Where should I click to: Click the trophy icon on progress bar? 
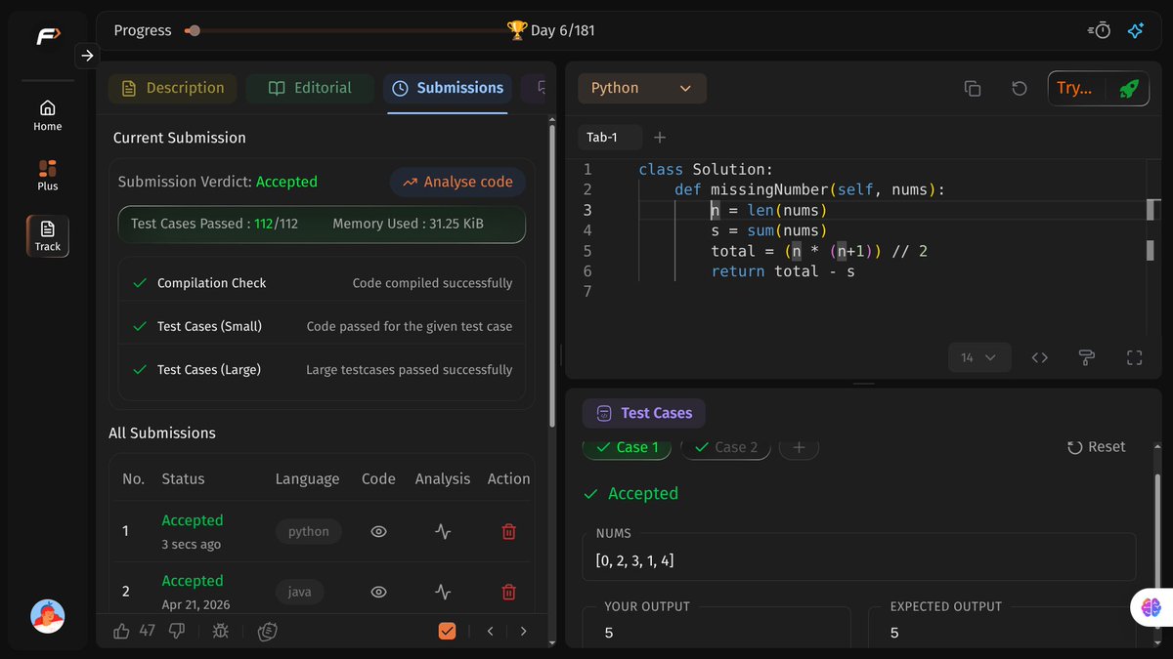tap(517, 30)
